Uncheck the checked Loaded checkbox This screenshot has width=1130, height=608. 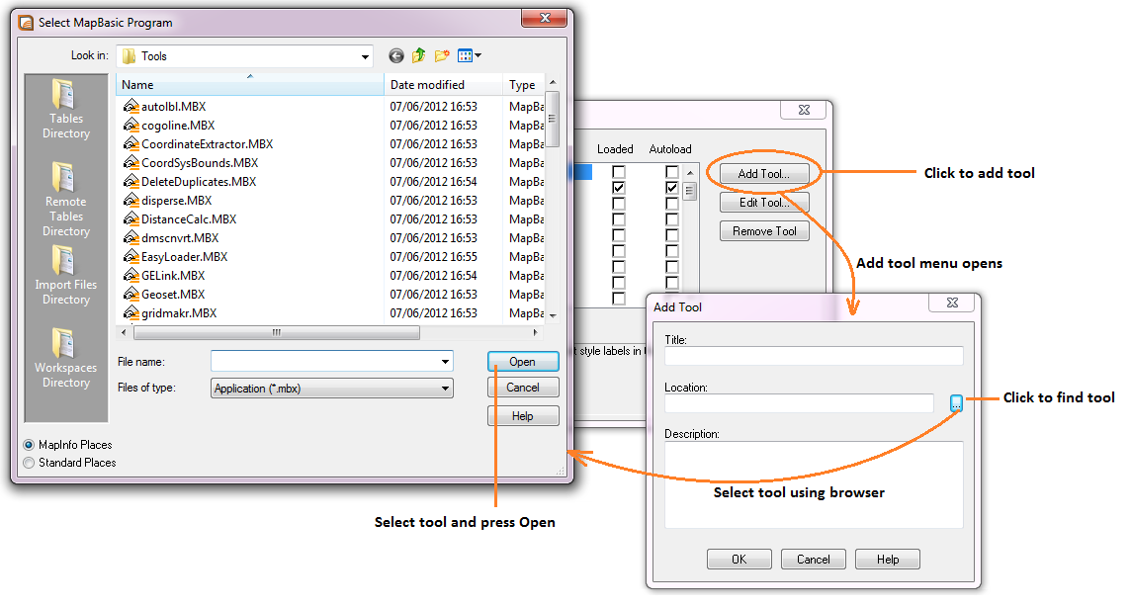618,187
